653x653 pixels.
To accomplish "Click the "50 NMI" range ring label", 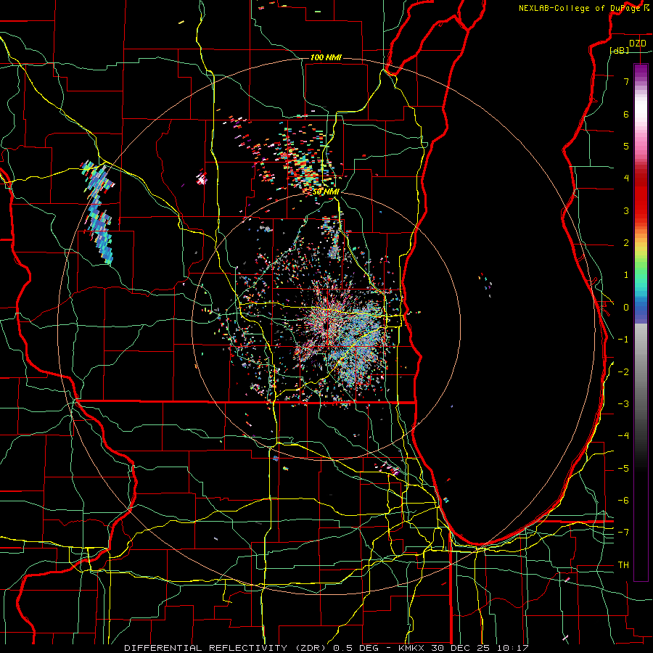I will point(326,192).
